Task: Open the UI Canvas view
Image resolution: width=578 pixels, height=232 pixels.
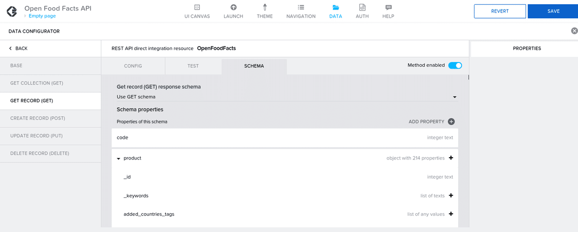Action: click(197, 12)
